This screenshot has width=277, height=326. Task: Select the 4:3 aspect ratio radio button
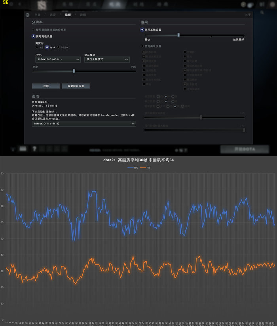tap(37, 47)
